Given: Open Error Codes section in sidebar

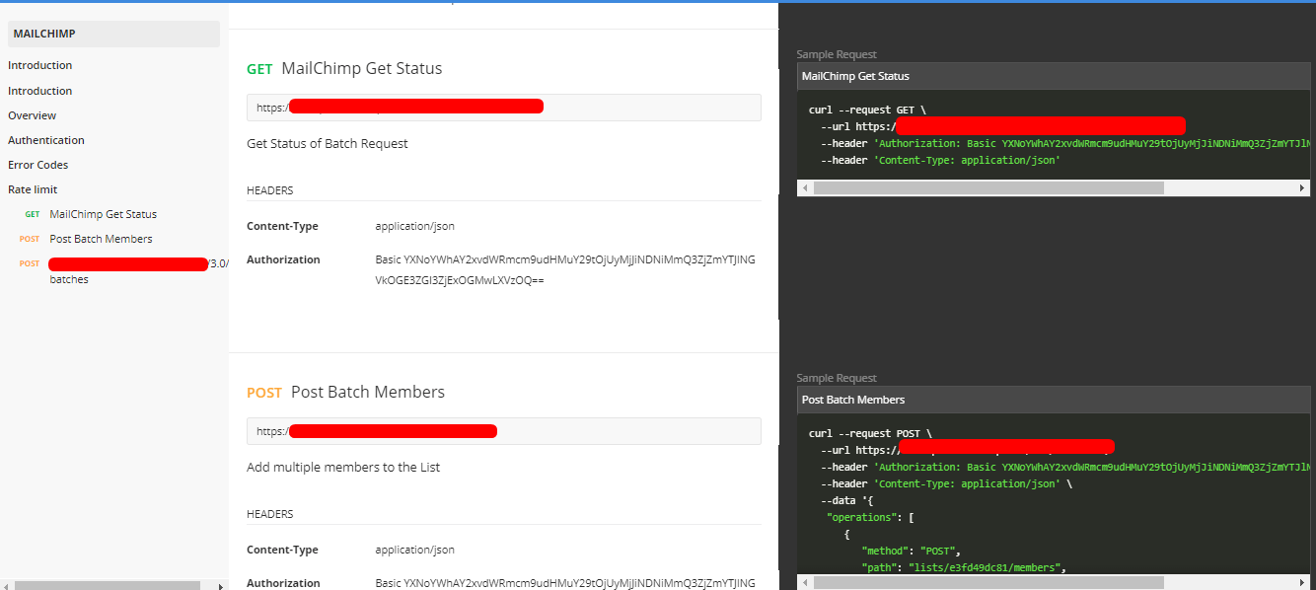Looking at the screenshot, I should (x=37, y=165).
